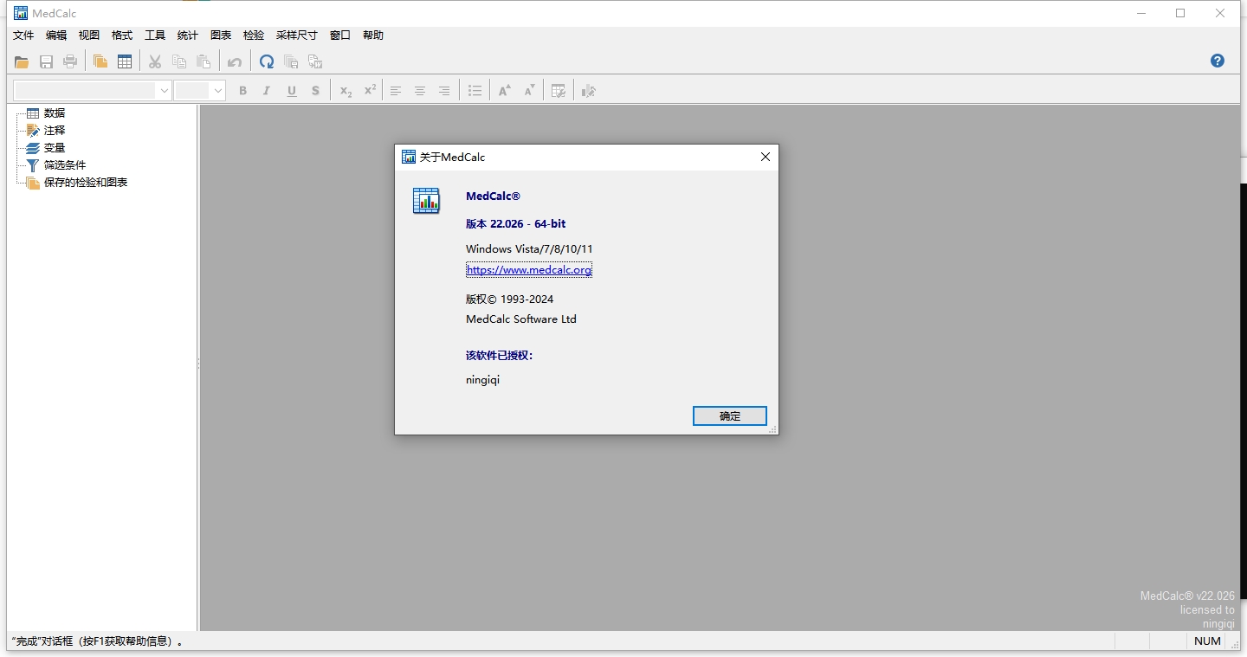Image resolution: width=1247 pixels, height=657 pixels.
Task: Click the blue help question mark icon
Action: coord(1217,61)
